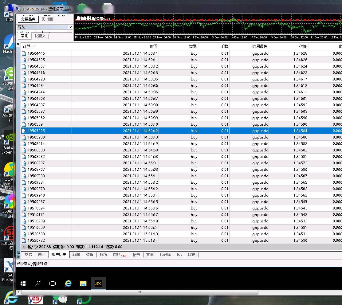Viewport: 342px width, 305px height.
Task: Open the 市场 tab
Action: 117,255
